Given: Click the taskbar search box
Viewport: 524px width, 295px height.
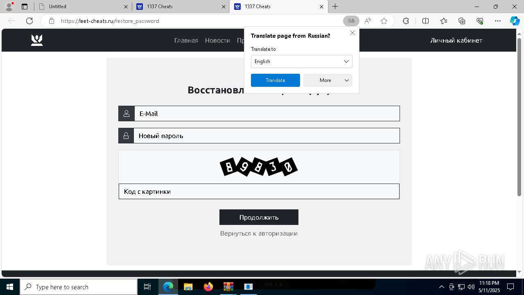Looking at the screenshot, I should 79,287.
